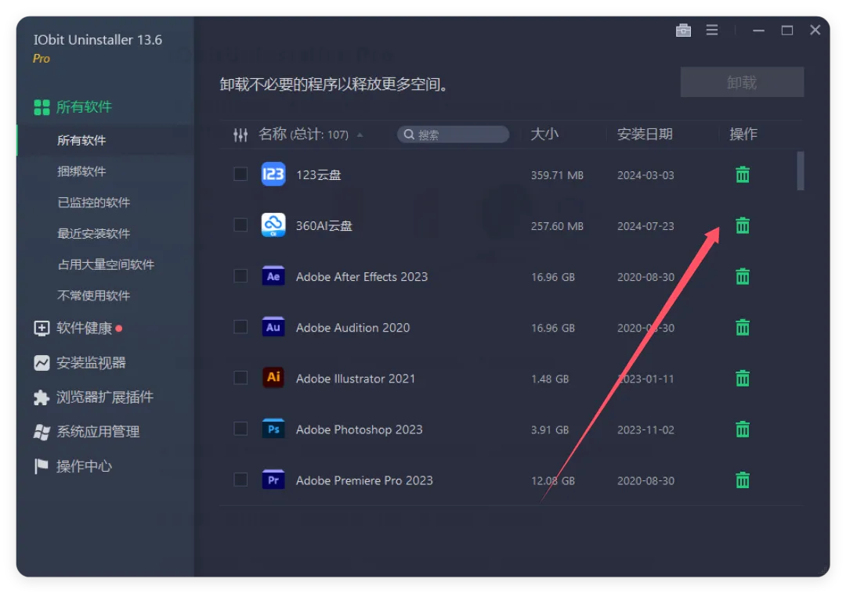Click trash icon for Adobe Photoshop 2023
This screenshot has width=846, height=593.
pyautogui.click(x=743, y=429)
